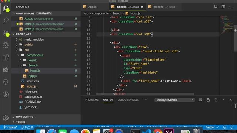Open Google Chrome from the dock
This screenshot has width=237, height=133.
[x=158, y=131]
